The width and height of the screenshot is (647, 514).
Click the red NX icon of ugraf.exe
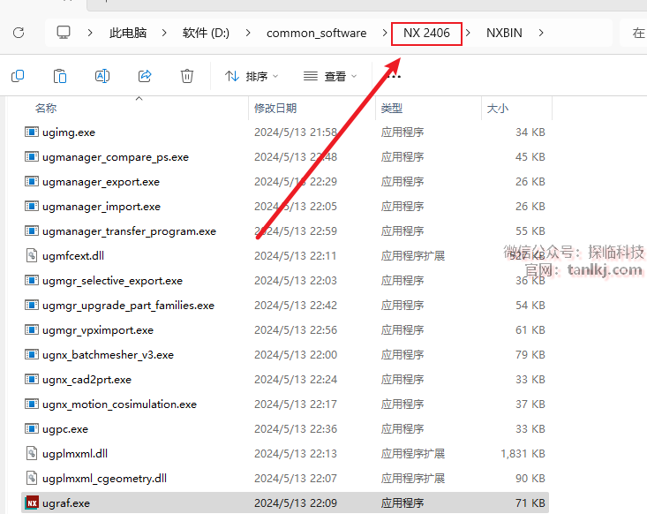click(32, 503)
